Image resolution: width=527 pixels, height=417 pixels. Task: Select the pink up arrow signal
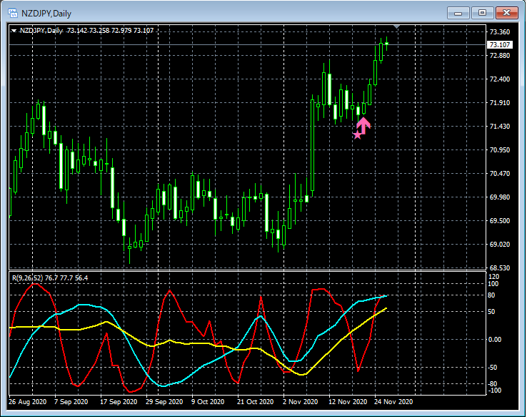point(363,125)
